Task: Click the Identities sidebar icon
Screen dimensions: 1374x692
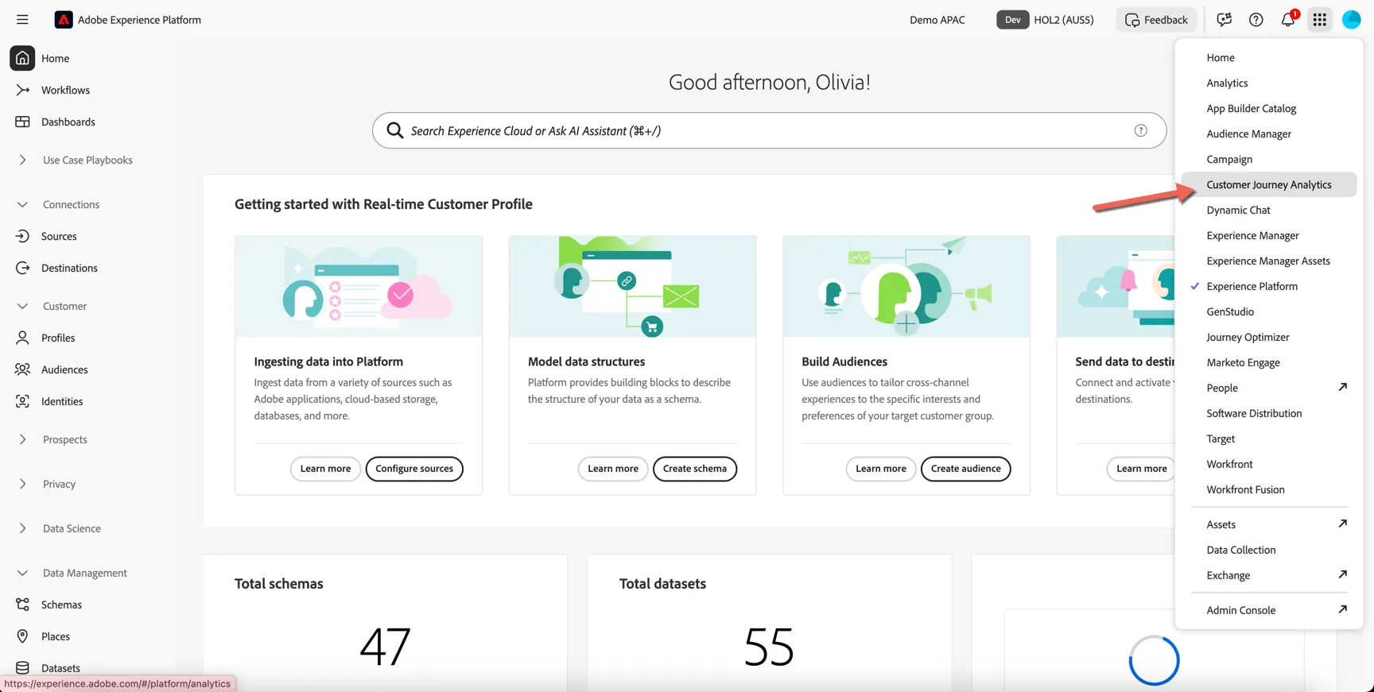Action: point(22,401)
